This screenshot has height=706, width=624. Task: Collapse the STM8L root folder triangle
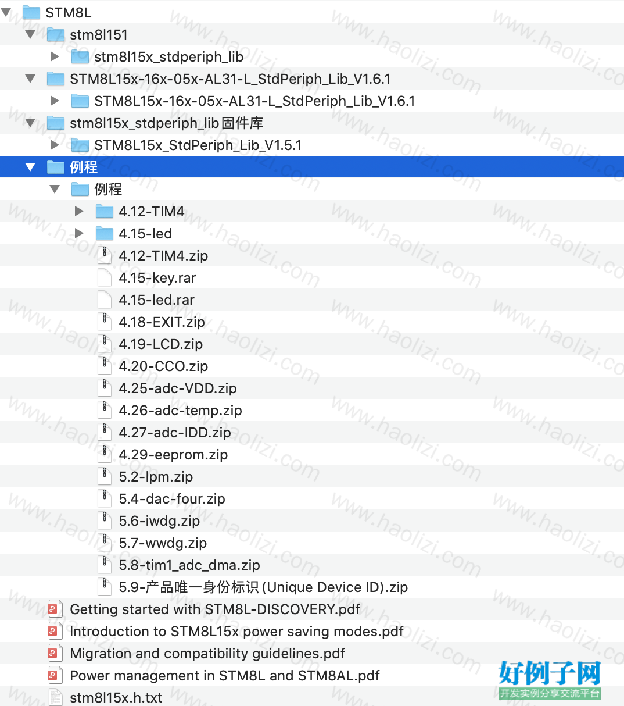(x=6, y=12)
